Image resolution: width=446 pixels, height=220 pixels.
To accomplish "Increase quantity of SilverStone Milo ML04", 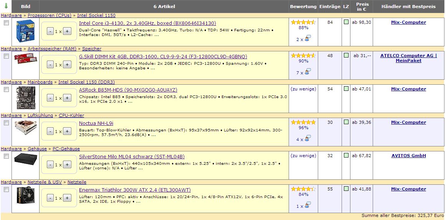I will pyautogui.click(x=67, y=165).
